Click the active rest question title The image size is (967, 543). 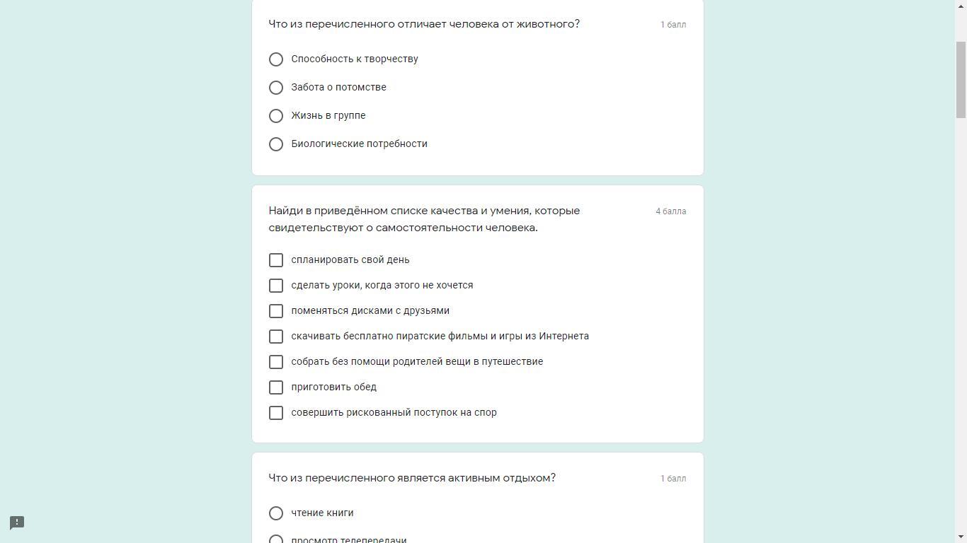pos(412,478)
